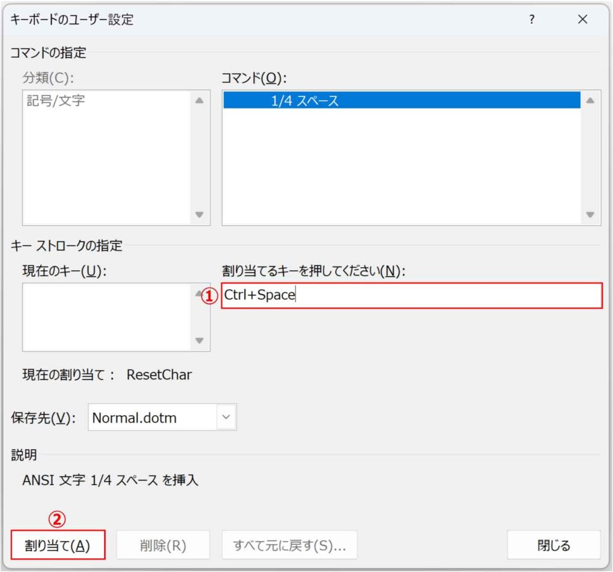Click the 閉じる button
Viewport: 613px width, 572px height.
[554, 544]
